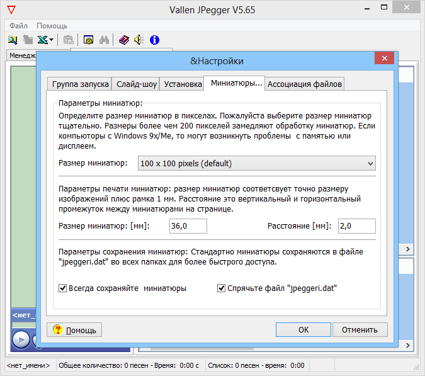This screenshot has height=376, width=425.
Task: Open the Файл menu
Action: (18, 26)
